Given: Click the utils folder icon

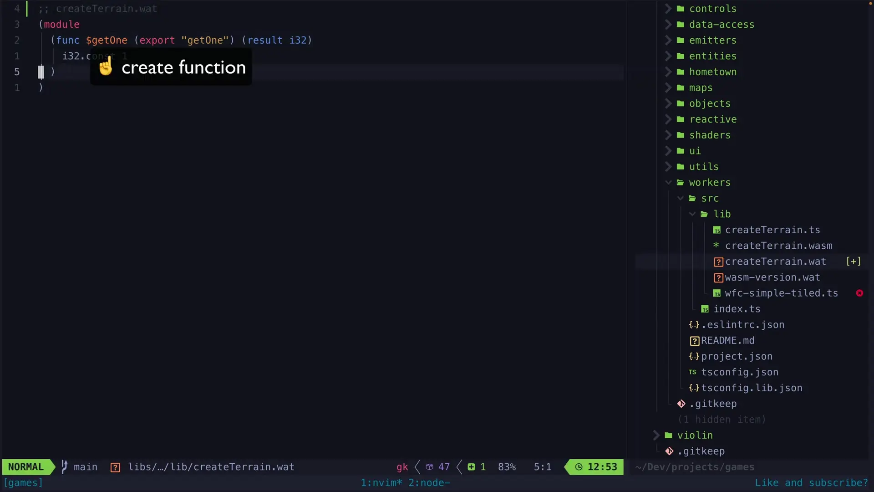Looking at the screenshot, I should click(x=681, y=167).
